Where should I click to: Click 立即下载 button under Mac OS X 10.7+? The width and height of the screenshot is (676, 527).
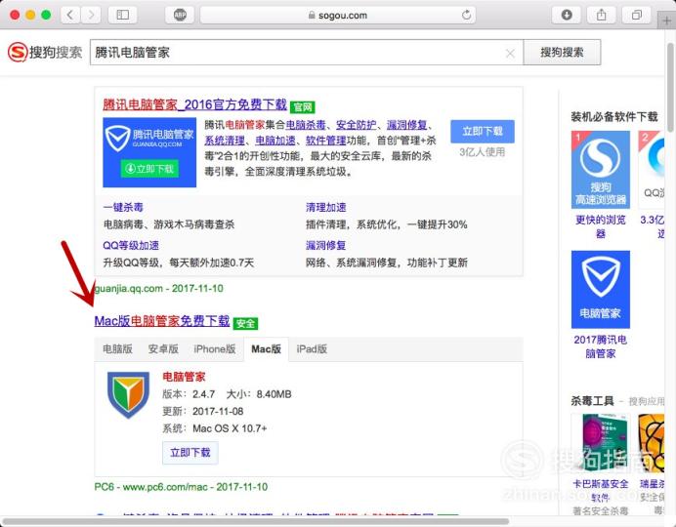coord(190,453)
